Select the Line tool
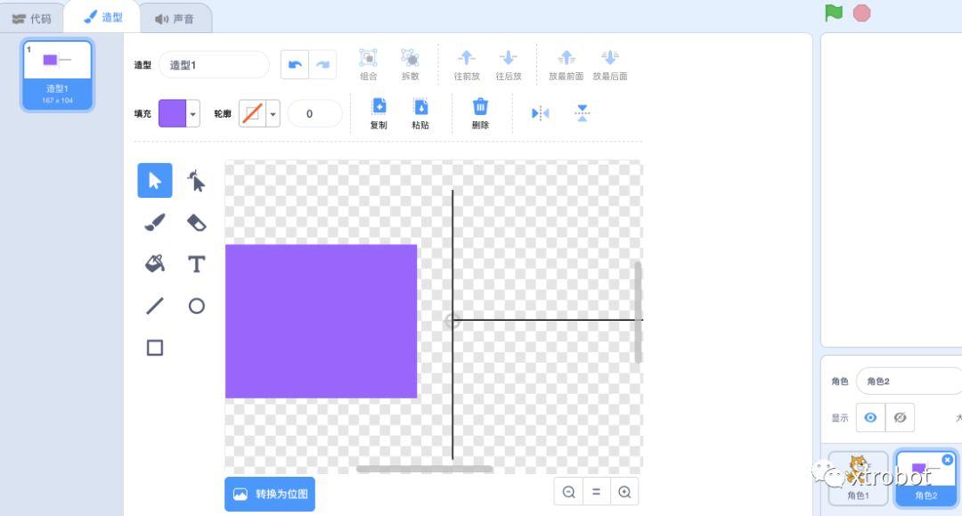This screenshot has width=962, height=516. (x=155, y=306)
